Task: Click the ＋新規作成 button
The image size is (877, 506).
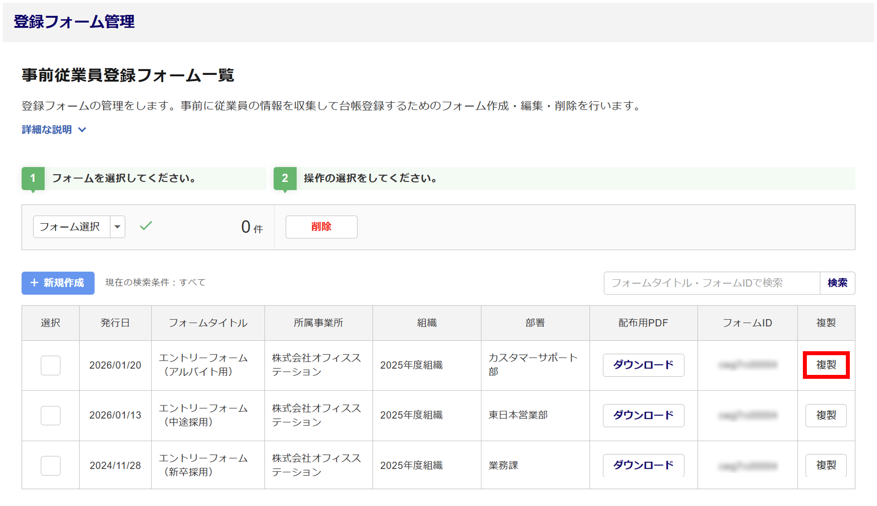Action: tap(58, 283)
